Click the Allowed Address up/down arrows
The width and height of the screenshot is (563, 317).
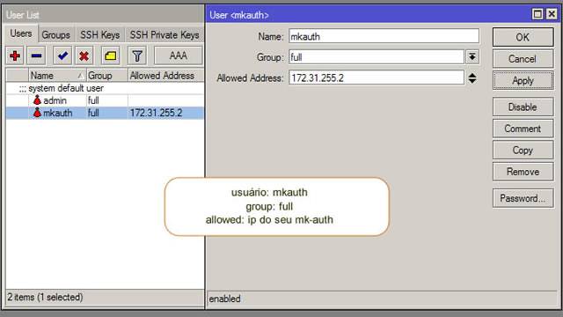472,78
